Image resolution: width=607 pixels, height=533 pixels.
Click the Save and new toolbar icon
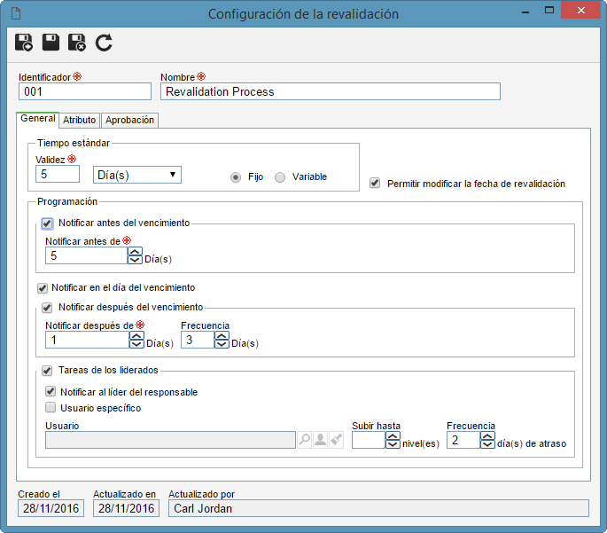(x=24, y=43)
